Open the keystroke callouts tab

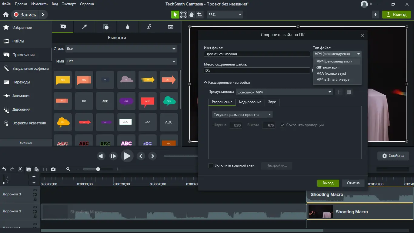[170, 27]
